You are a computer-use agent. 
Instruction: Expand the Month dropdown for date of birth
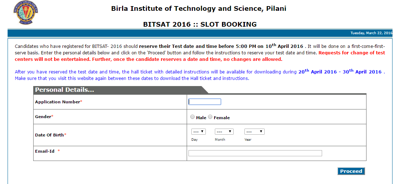click(x=224, y=132)
